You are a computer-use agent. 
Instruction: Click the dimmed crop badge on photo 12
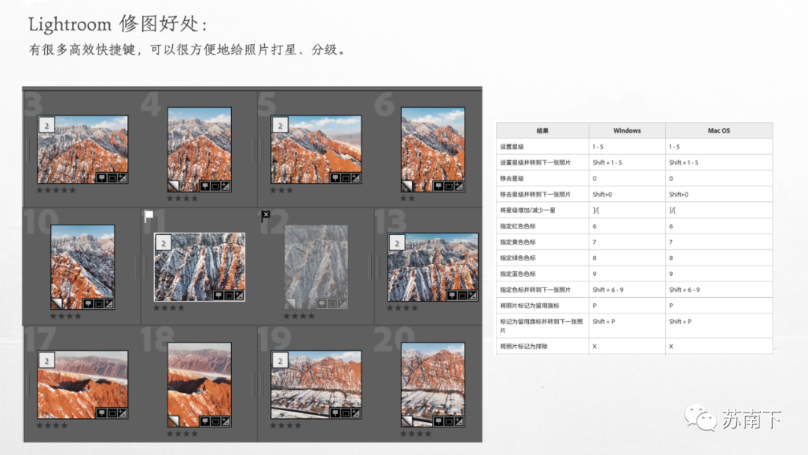tap(332, 304)
